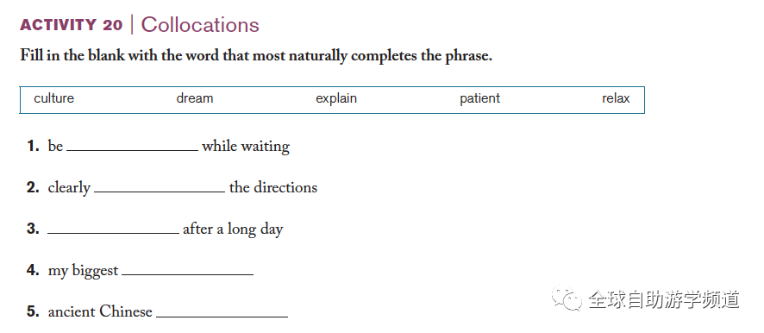Click the WeChat logo icon in watermark
764x333 pixels.
(x=567, y=298)
